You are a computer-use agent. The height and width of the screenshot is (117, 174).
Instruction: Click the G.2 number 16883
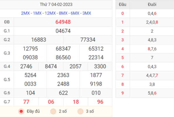pos(39,40)
